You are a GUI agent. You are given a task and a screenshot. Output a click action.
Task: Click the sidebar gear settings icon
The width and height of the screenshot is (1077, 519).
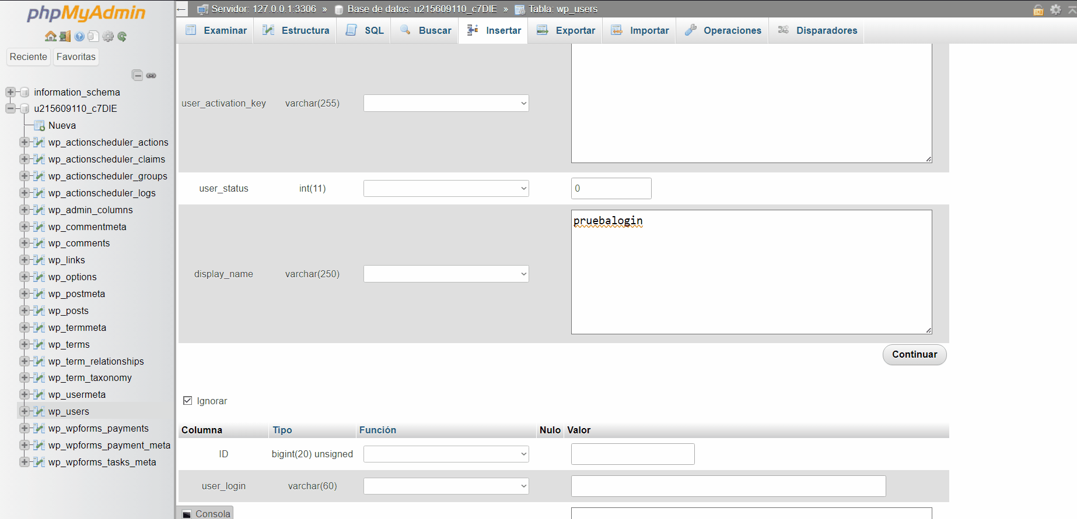coord(108,37)
